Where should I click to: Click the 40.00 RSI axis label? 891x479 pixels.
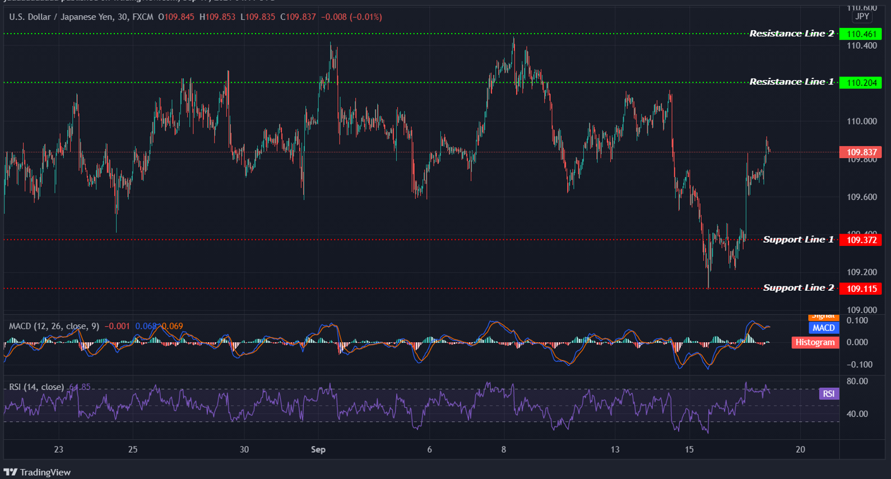coord(857,414)
